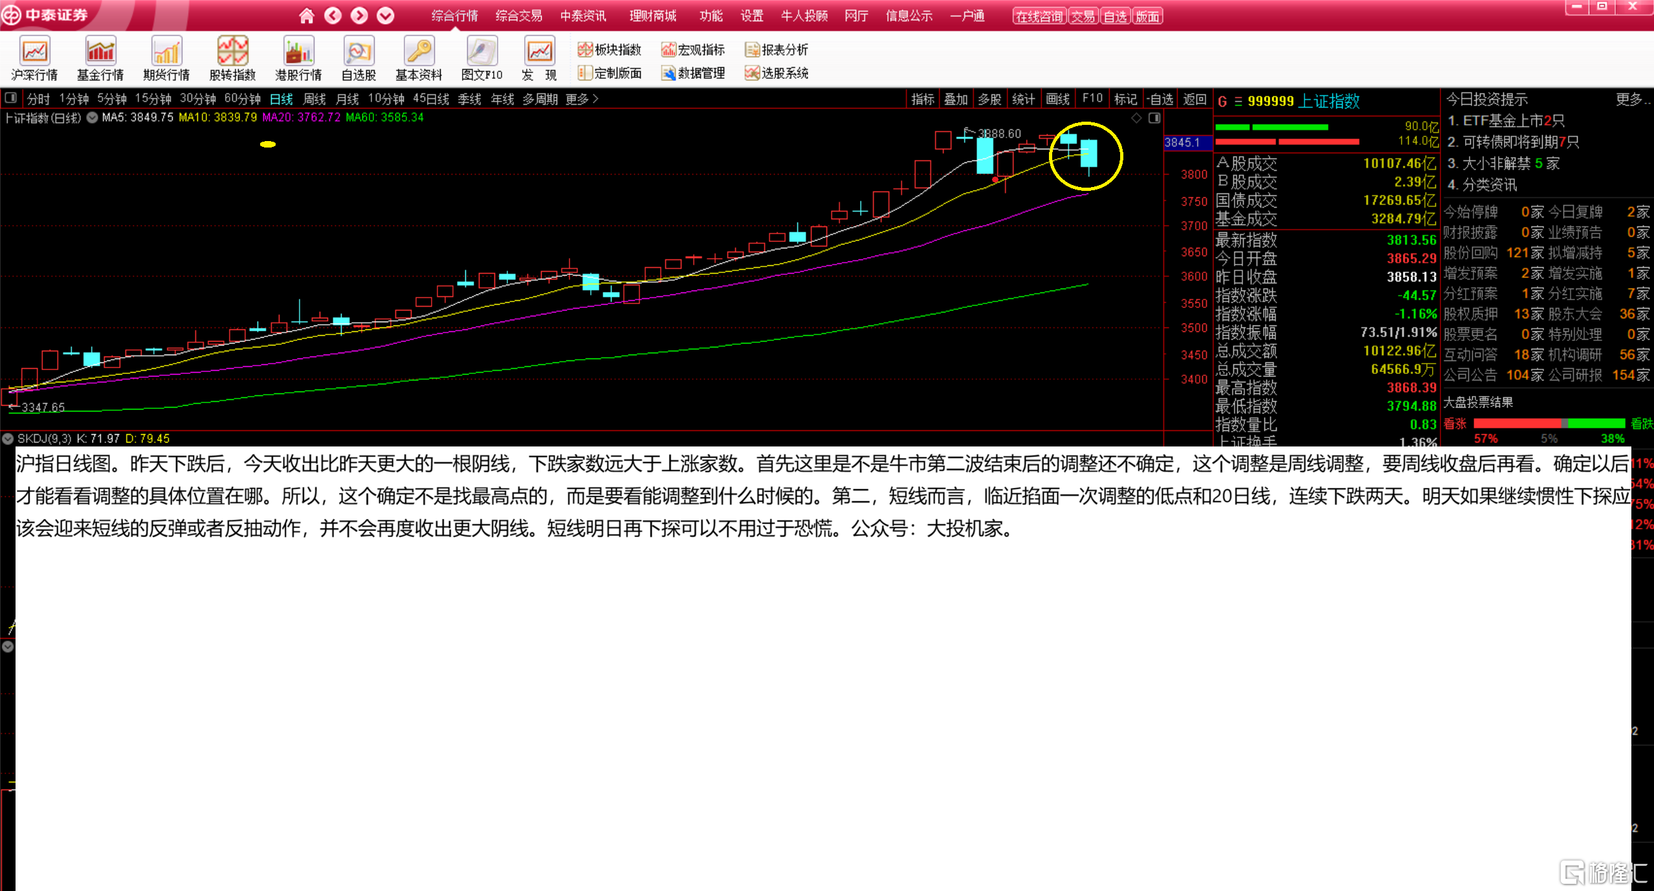
Task: Switch to 5分钟 period
Action: [112, 99]
